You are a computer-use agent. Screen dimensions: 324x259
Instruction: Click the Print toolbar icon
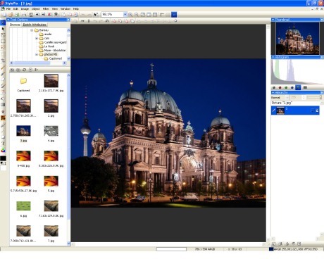[24, 15]
